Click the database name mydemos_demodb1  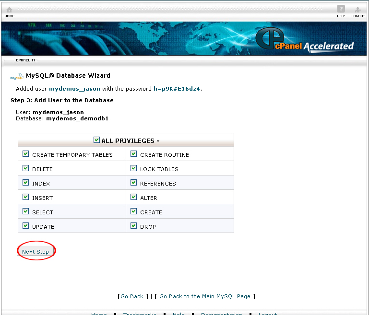[77, 118]
